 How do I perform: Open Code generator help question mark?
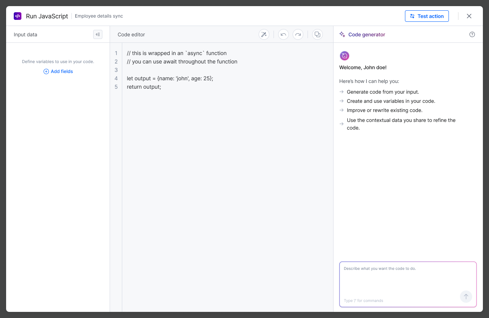[x=472, y=34]
